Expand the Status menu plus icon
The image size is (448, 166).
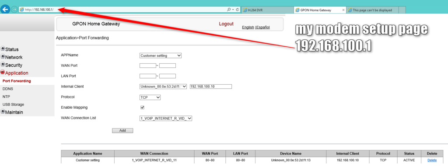(x=3, y=48)
